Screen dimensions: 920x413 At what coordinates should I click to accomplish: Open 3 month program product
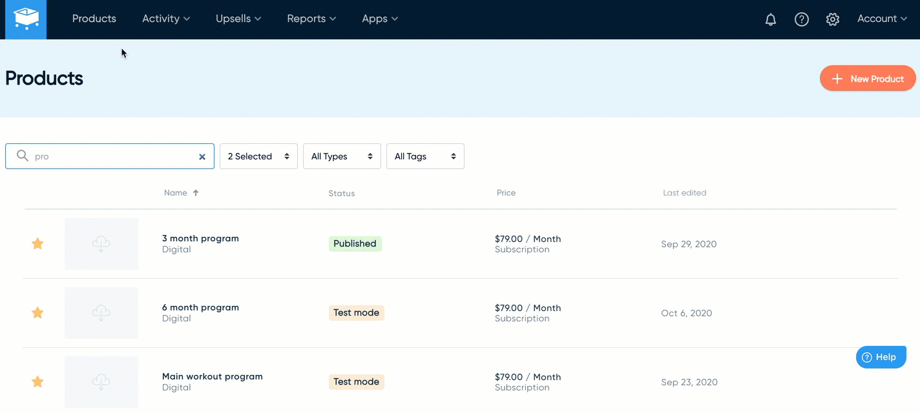click(x=200, y=238)
